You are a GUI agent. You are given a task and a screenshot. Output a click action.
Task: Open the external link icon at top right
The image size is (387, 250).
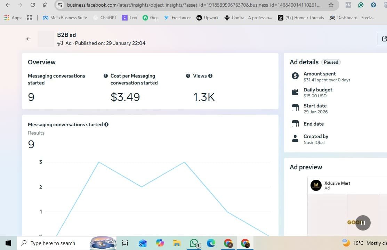pos(384,39)
